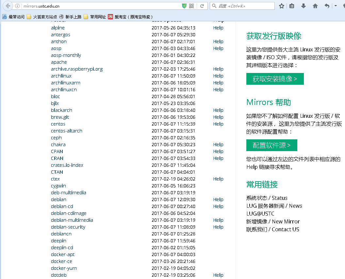Click the browser back arrow button
Viewport: 345px width, 279px height.
tap(8, 6)
